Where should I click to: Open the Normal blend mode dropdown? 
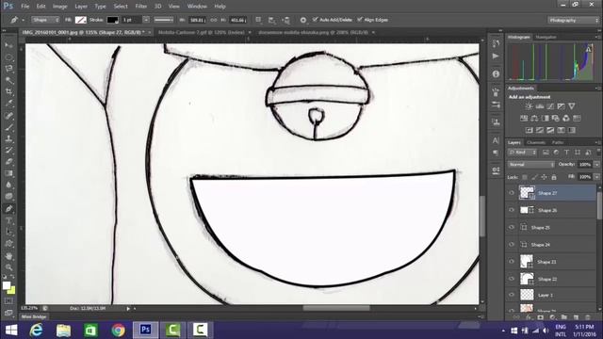530,165
